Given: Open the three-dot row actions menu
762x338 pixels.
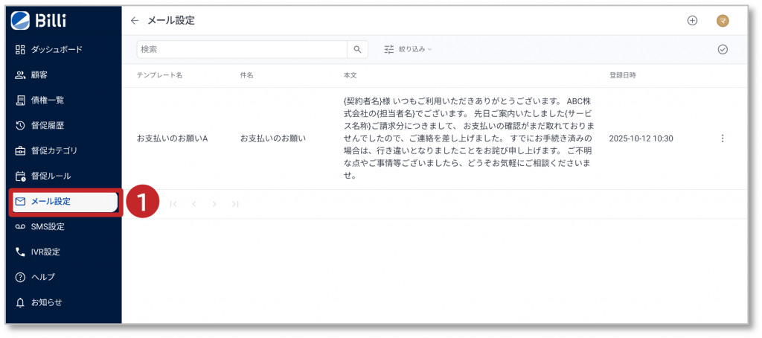Looking at the screenshot, I should coord(722,138).
